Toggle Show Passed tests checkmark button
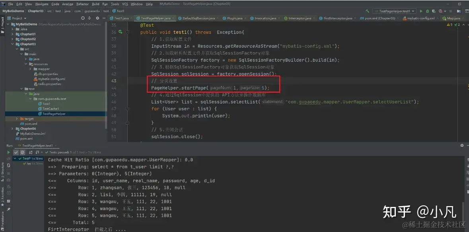Screen dimensions: 469x232 pyautogui.click(x=16, y=152)
